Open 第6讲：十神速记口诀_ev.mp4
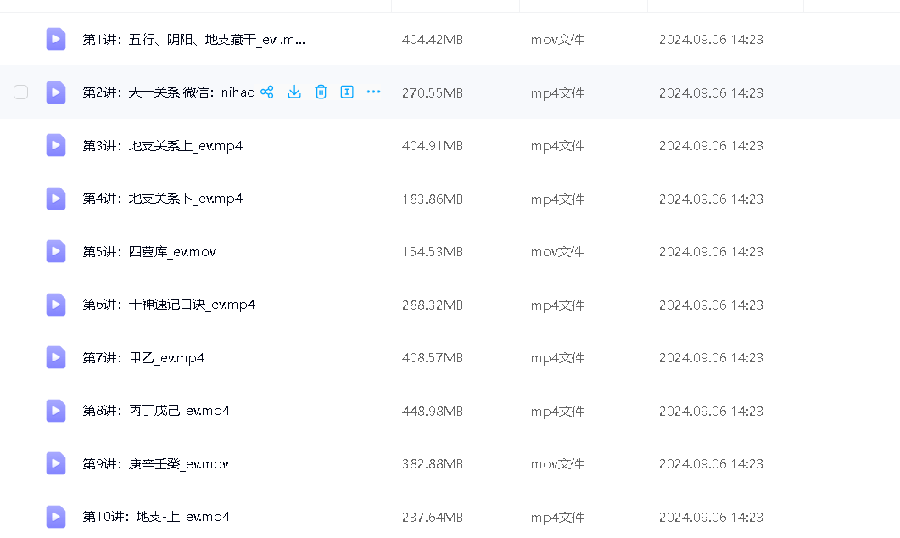This screenshot has height=538, width=900. coord(169,305)
